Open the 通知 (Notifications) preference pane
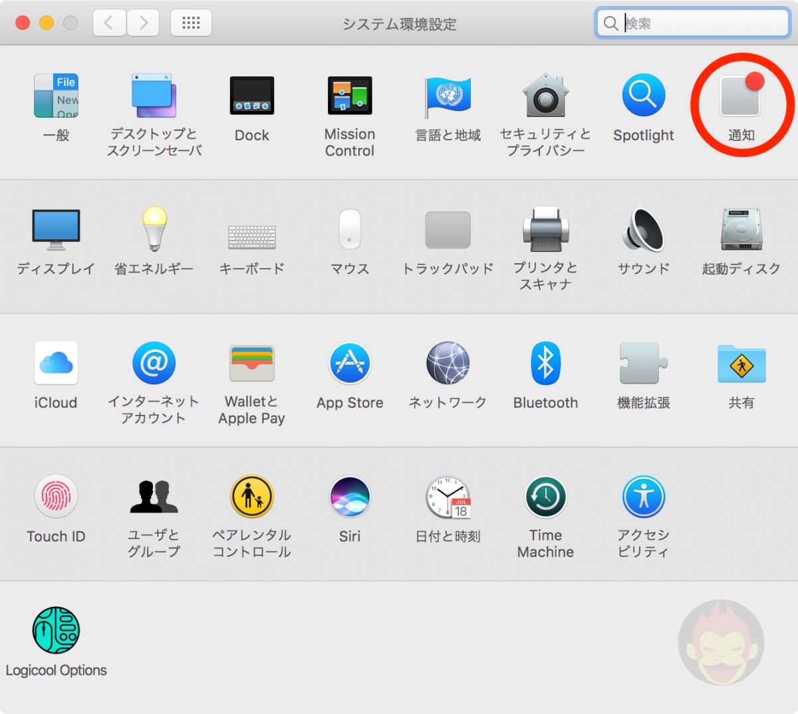The width and height of the screenshot is (798, 714). 740,97
